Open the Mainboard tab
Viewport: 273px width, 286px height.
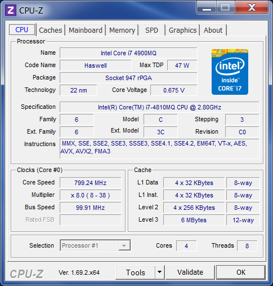[86, 30]
